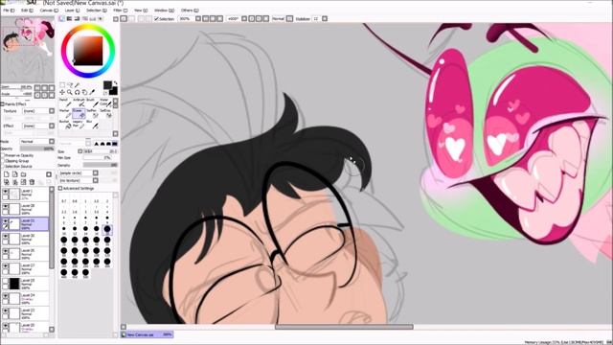Open the Stabilizer value dropdown
The height and width of the screenshot is (345, 613).
[x=325, y=19]
